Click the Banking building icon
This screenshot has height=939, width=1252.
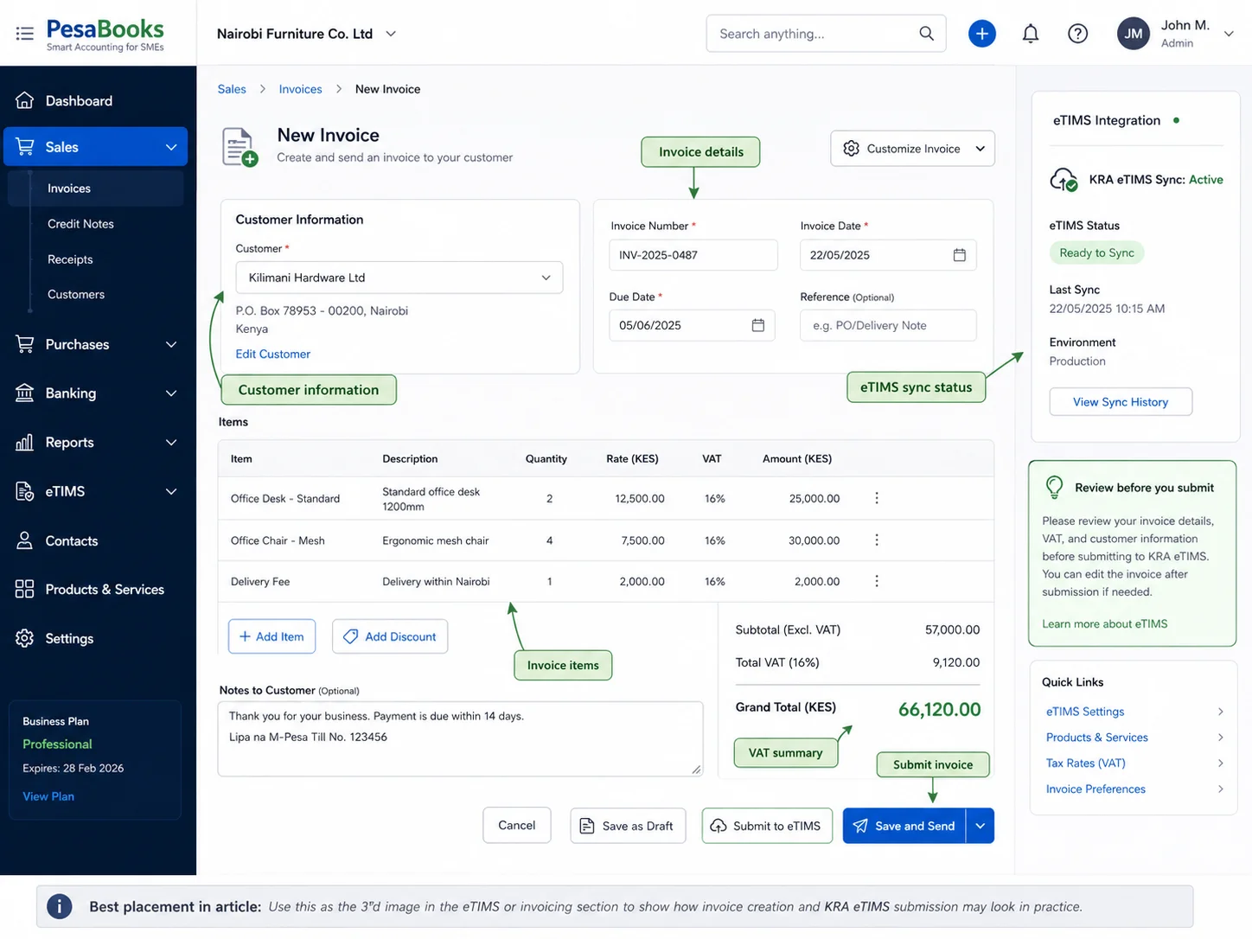pyautogui.click(x=25, y=393)
